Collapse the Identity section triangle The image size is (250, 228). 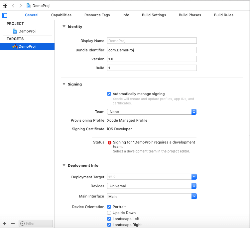tap(64, 27)
